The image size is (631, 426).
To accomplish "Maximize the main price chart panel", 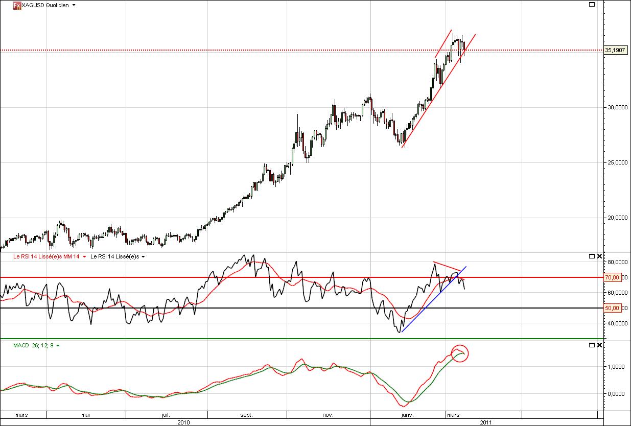I will point(592,5).
